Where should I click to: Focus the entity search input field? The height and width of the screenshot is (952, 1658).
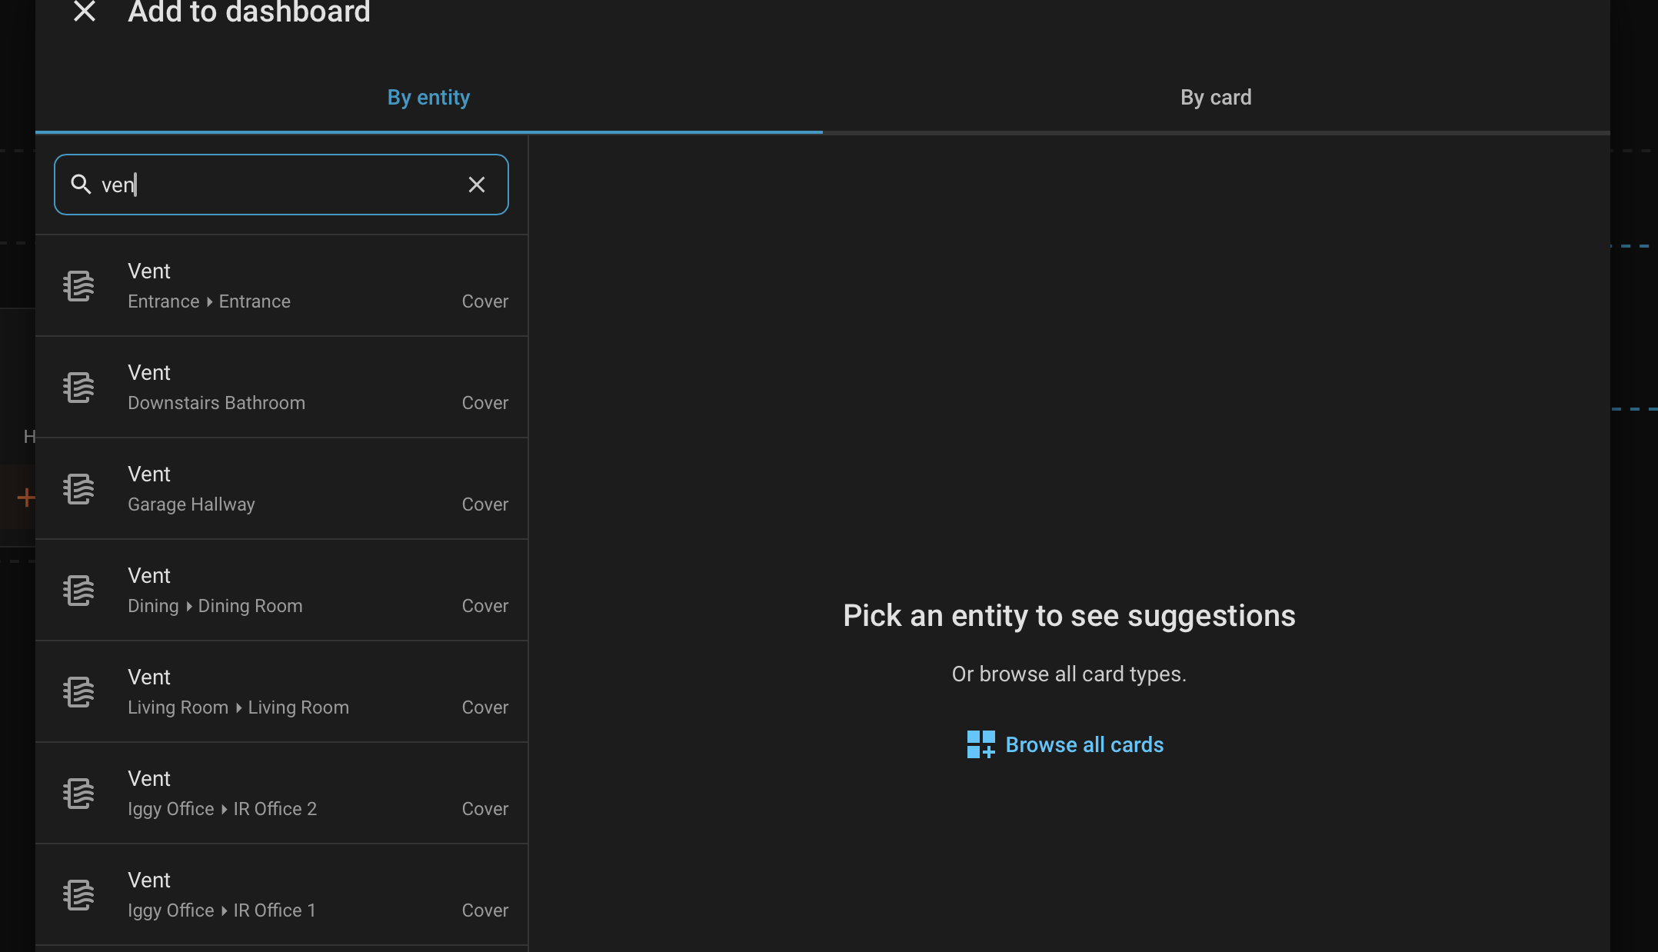click(281, 185)
